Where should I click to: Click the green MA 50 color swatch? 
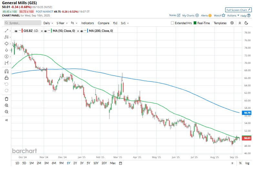pyautogui.click(x=51, y=31)
